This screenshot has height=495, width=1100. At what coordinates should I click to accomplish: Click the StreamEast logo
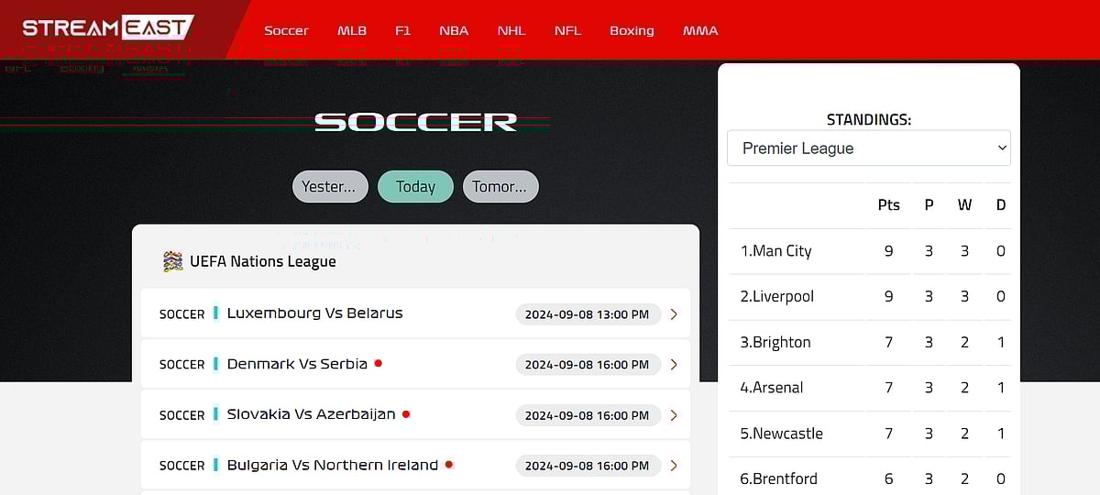point(108,27)
